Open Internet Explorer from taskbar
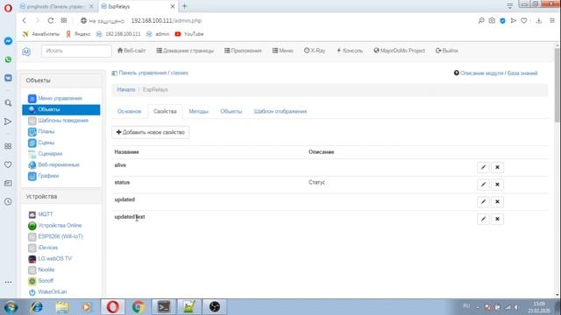Viewport: 561px width, 315px height. (x=37, y=307)
